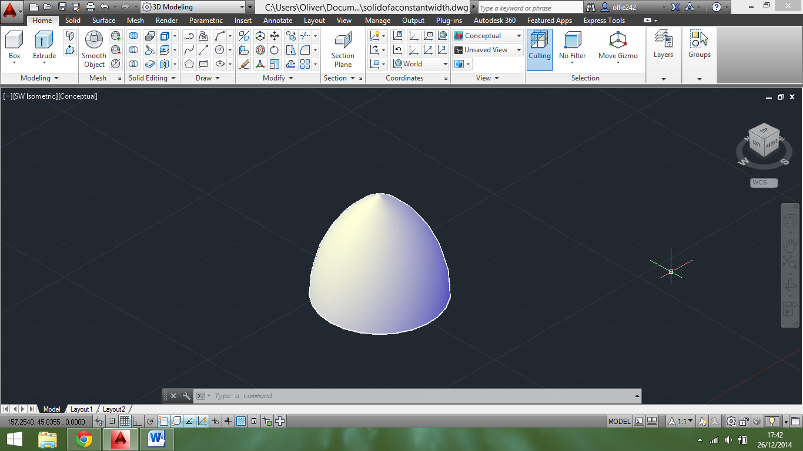Click the Smooth Object mesh tool

point(93,50)
